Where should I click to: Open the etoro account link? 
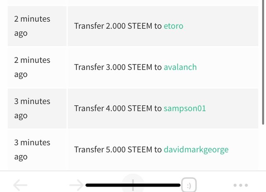click(173, 26)
